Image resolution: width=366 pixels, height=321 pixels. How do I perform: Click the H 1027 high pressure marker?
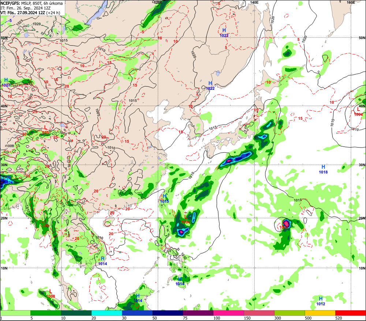(6, 83)
